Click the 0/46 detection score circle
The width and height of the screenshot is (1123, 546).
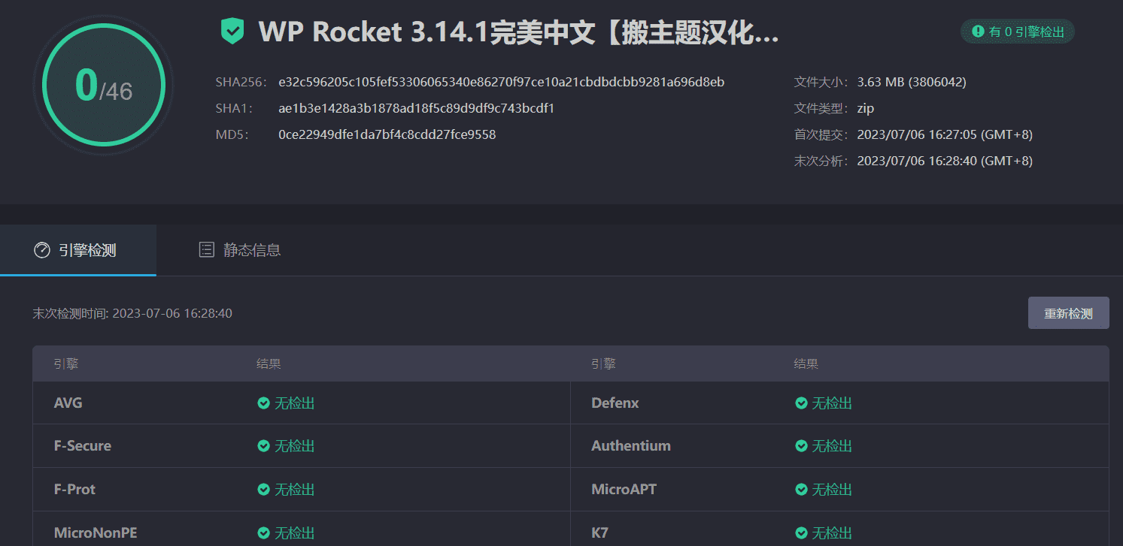pos(104,83)
